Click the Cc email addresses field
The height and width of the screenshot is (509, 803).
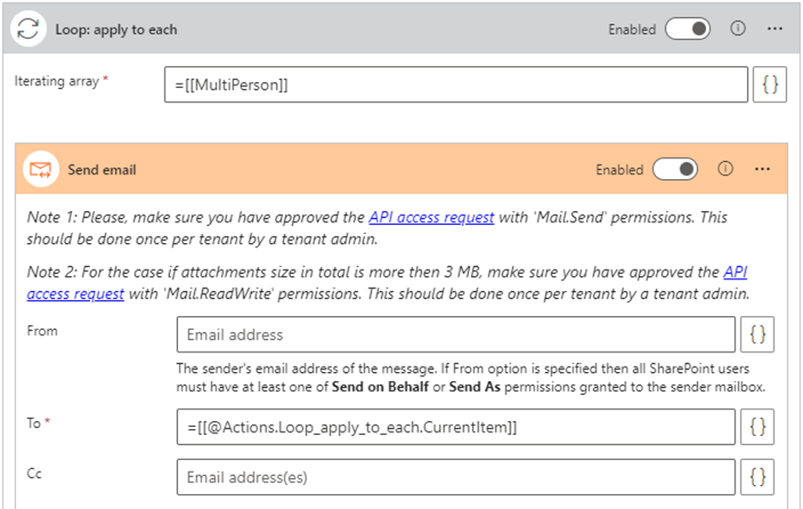point(456,477)
